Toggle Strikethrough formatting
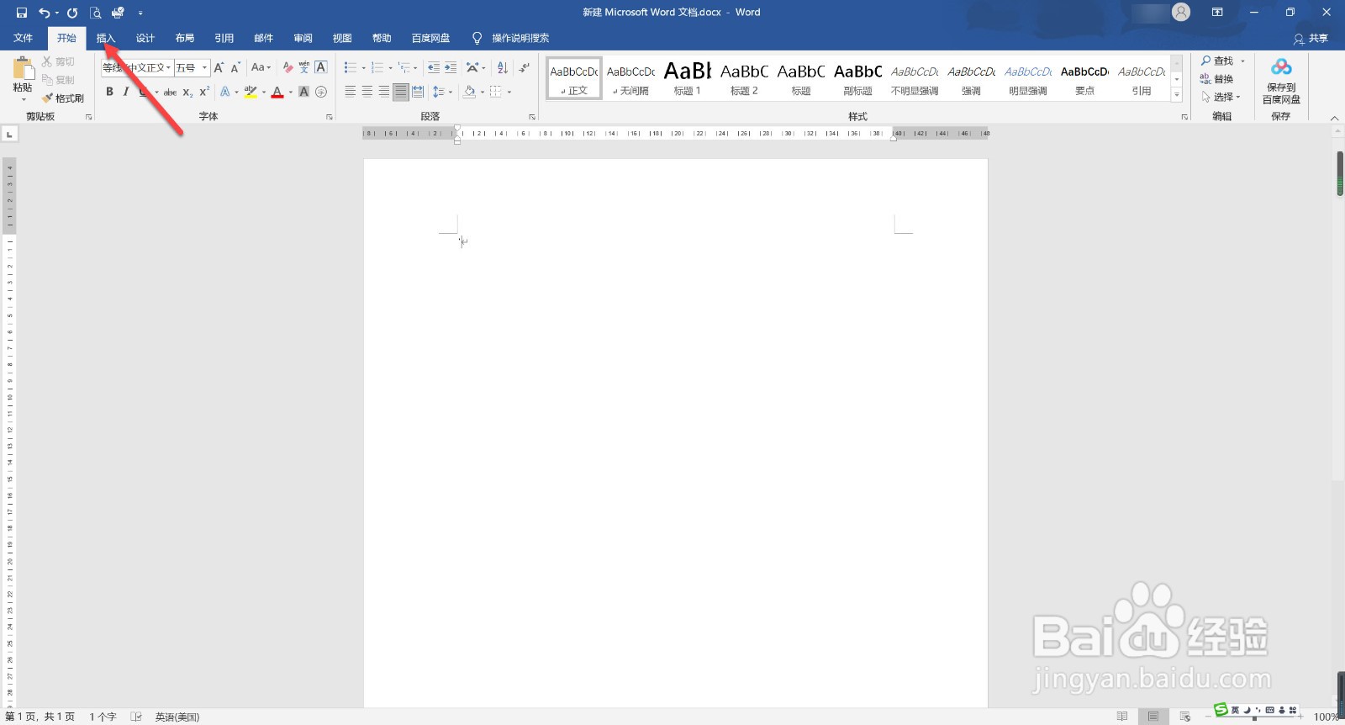 tap(170, 92)
